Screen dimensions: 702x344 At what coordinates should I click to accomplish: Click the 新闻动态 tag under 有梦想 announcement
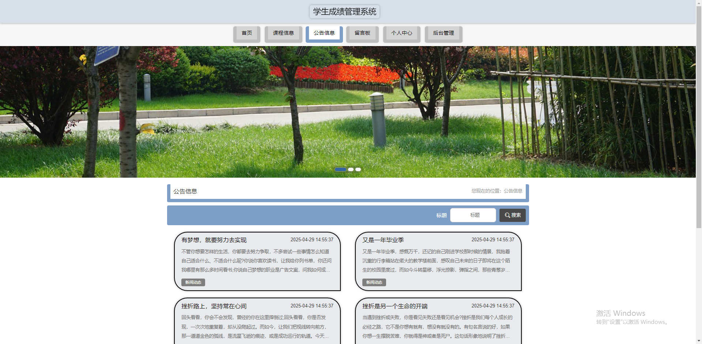coord(193,282)
